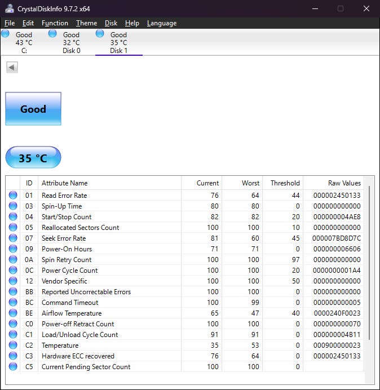Screen dimensions: 380x390
Task: Click the status orb beside Airflow Temperature
Action: coord(13,313)
